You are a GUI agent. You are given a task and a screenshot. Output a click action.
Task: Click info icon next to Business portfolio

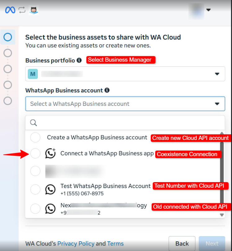(x=79, y=60)
